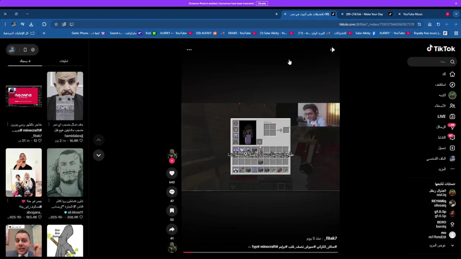Viewport: 461px width, 259px height.
Task: Follow creator with red plus badge
Action: tap(172, 161)
